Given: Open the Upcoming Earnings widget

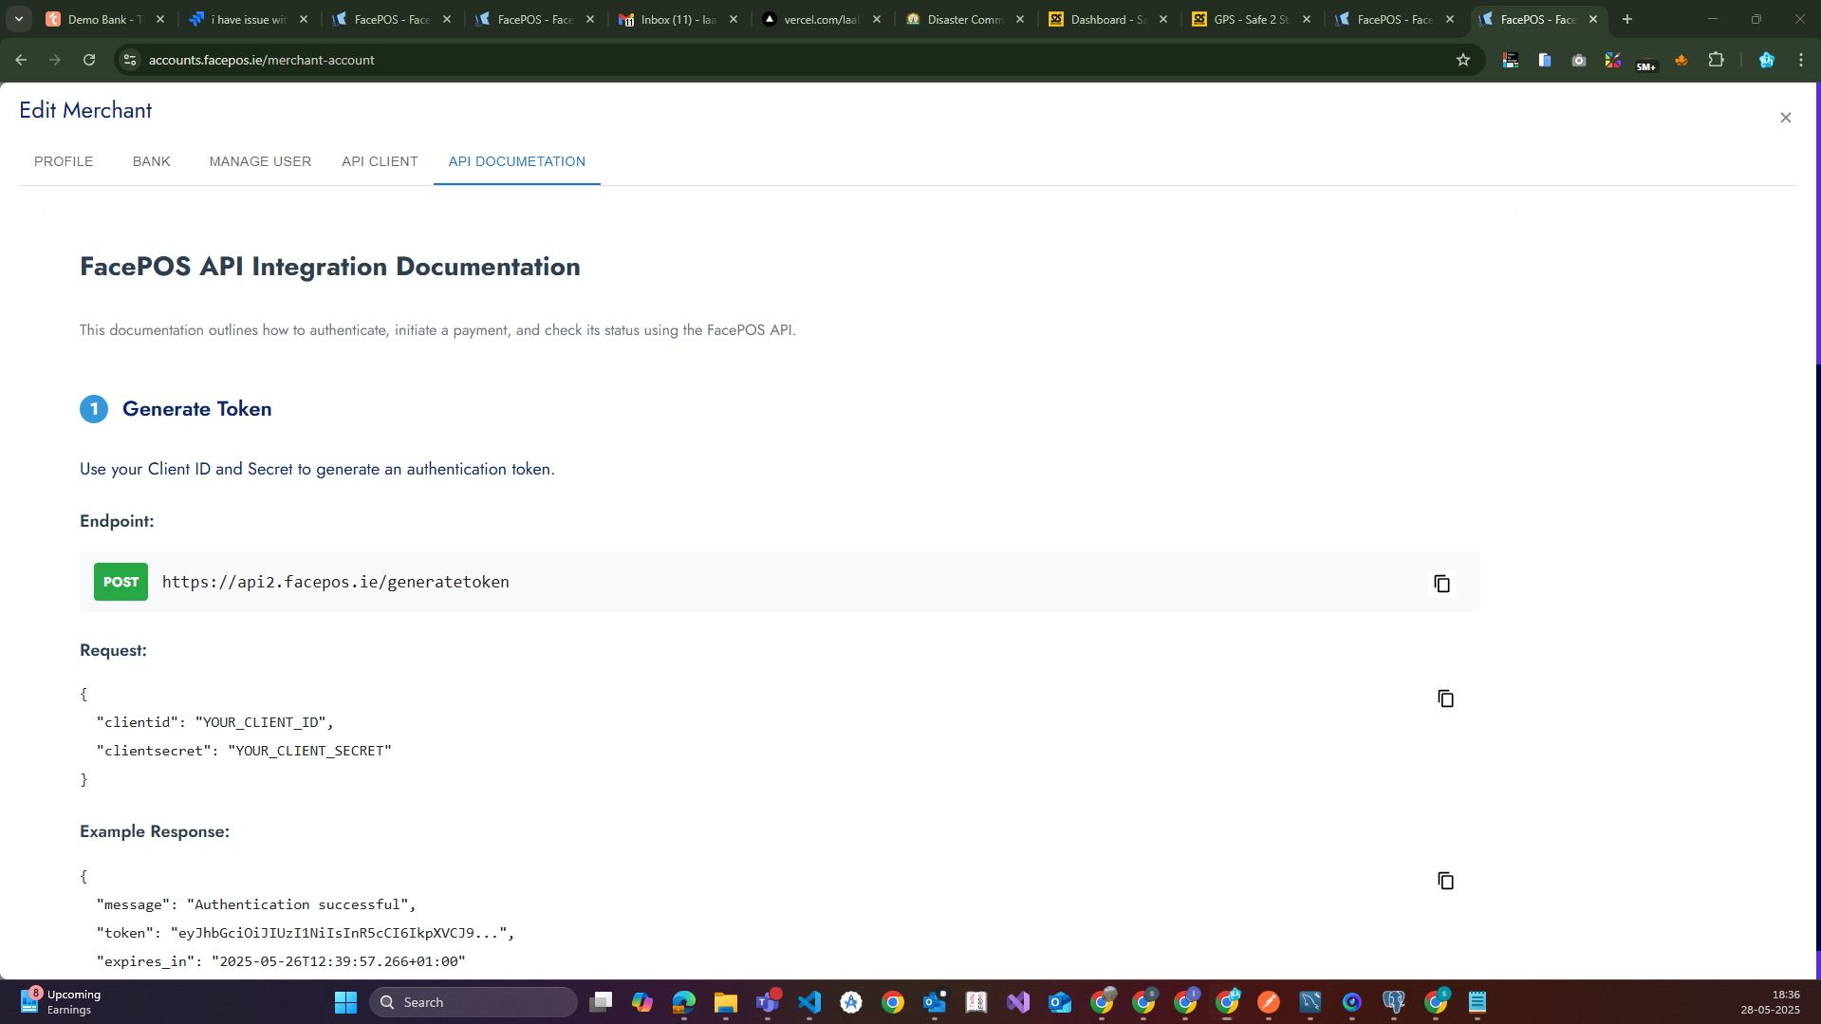Looking at the screenshot, I should coord(62,1002).
